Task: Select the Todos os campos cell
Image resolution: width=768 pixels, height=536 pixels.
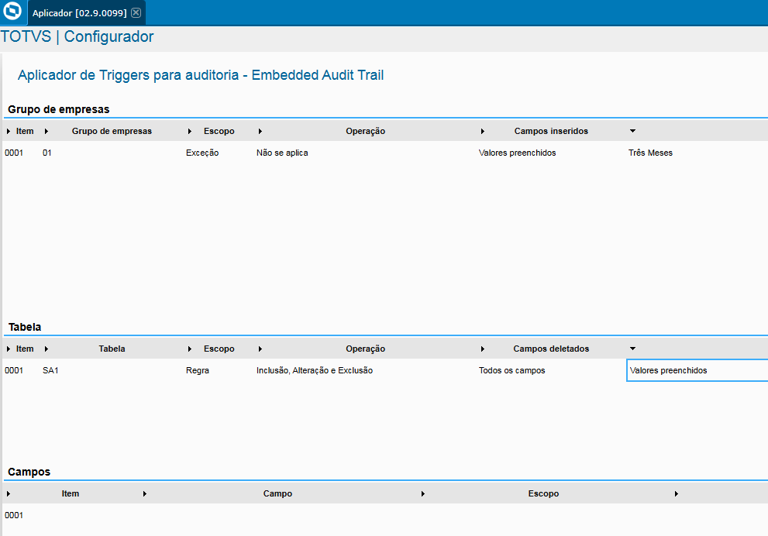Action: [511, 370]
